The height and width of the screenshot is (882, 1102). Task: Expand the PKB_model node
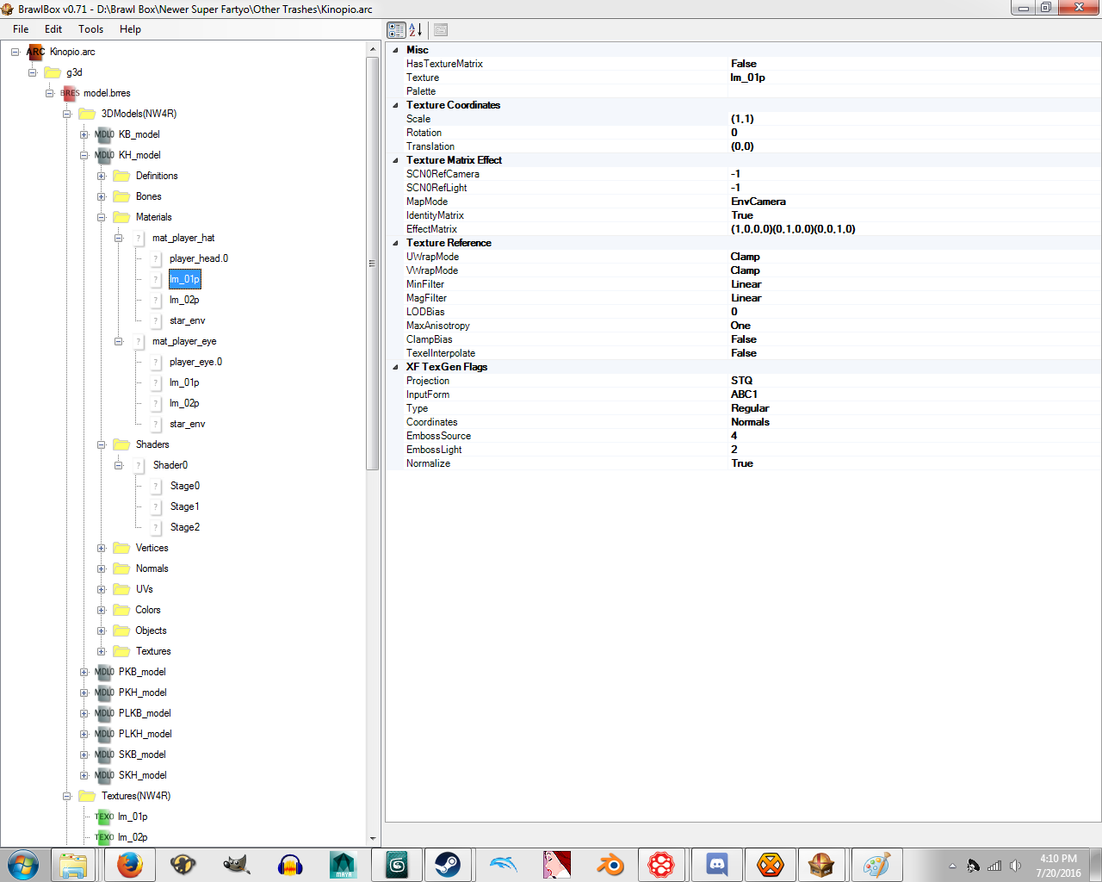(84, 672)
